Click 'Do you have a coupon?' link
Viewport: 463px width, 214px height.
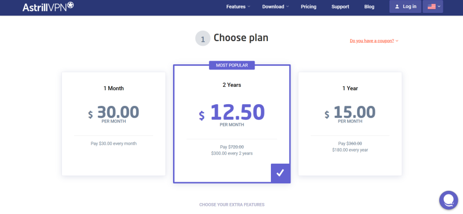372,41
